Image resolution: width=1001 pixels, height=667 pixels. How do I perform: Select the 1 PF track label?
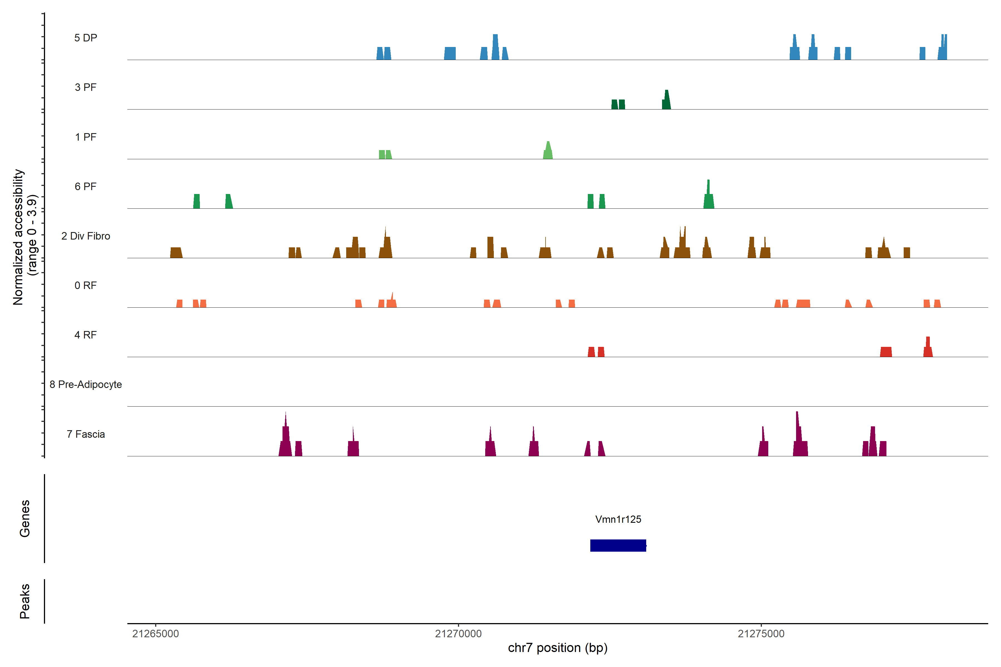(86, 137)
